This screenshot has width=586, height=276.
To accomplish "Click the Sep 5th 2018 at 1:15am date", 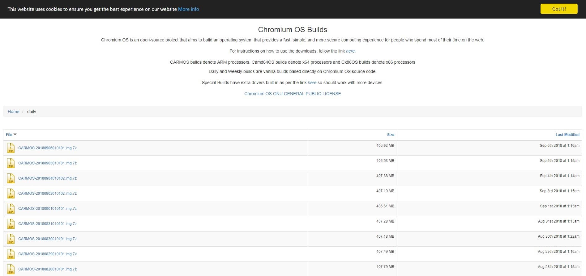I will [559, 161].
